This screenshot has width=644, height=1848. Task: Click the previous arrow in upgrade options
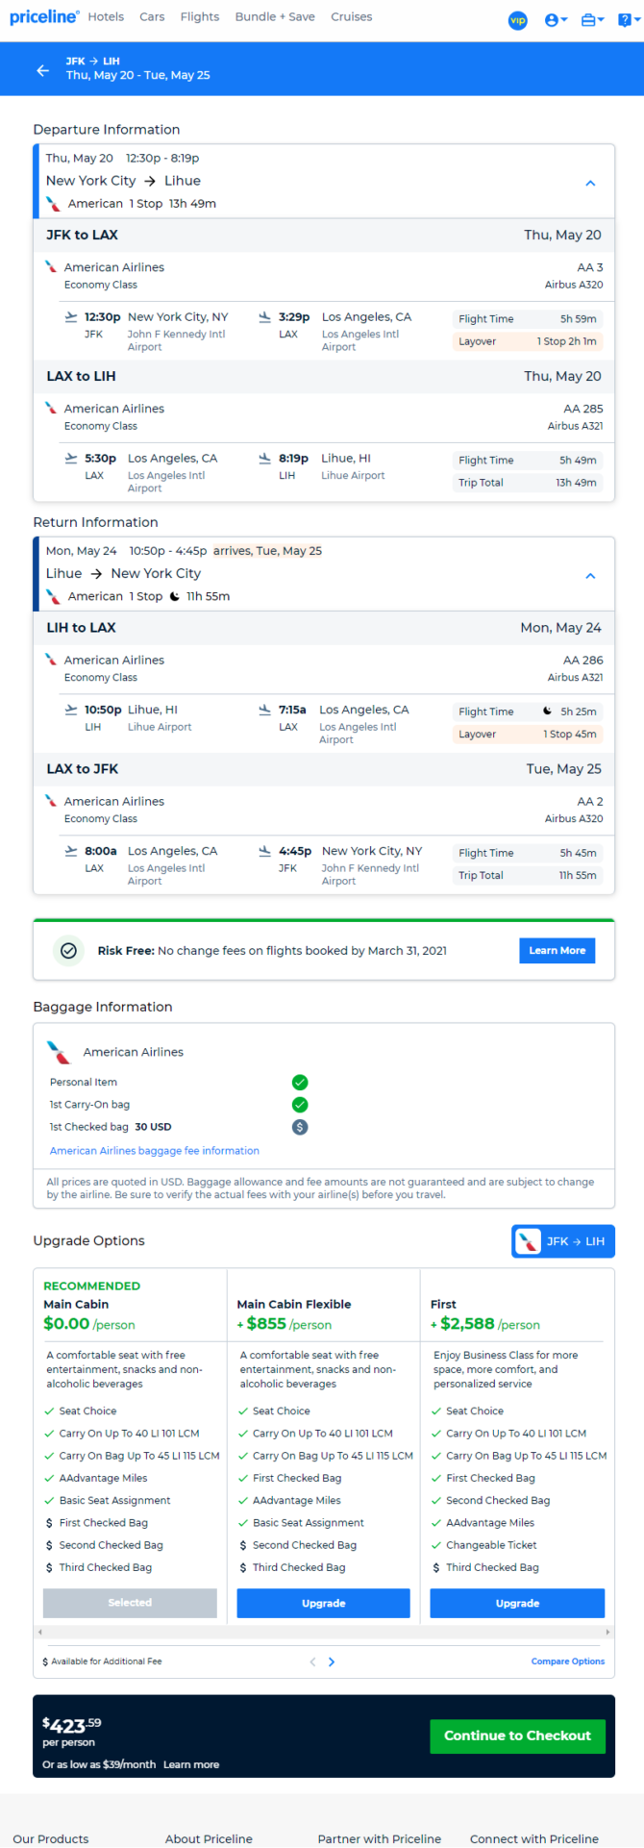[312, 1661]
